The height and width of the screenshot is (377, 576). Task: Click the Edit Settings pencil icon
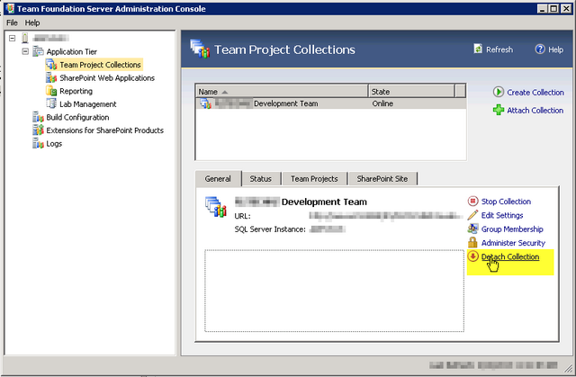[x=472, y=215]
